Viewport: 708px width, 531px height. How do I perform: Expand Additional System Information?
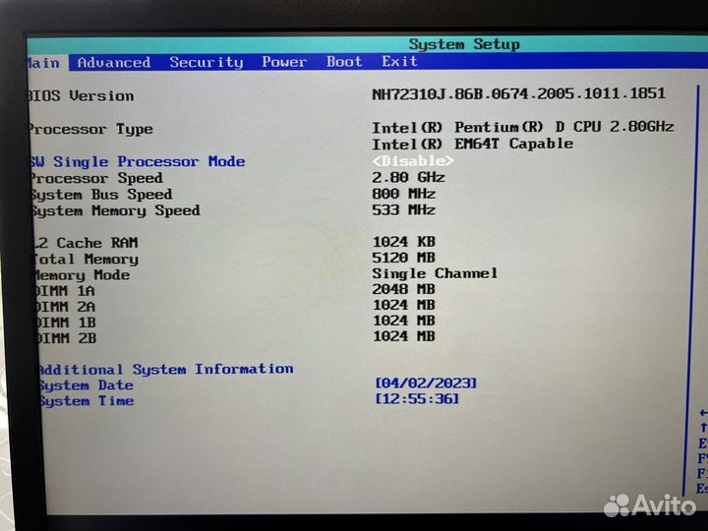(164, 369)
